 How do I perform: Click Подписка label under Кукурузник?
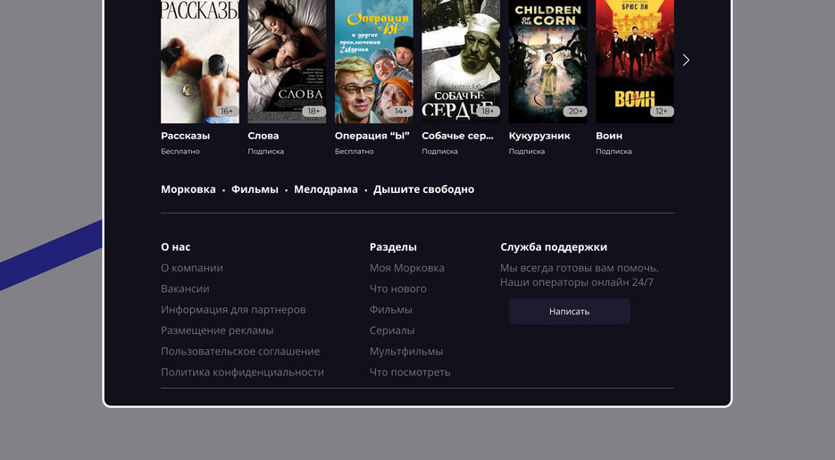(x=527, y=151)
